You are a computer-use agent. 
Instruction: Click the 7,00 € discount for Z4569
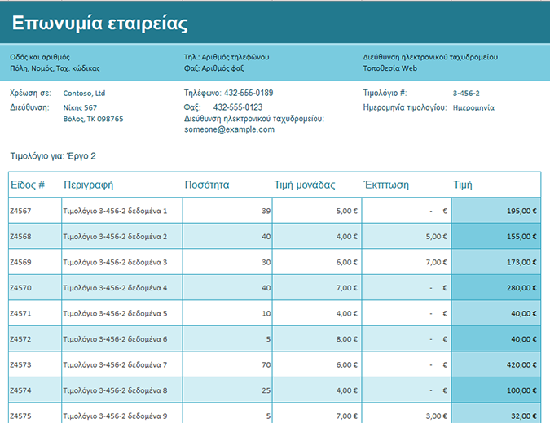(x=407, y=262)
